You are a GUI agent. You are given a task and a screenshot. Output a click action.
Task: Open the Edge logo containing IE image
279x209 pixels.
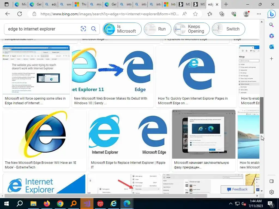196,70
